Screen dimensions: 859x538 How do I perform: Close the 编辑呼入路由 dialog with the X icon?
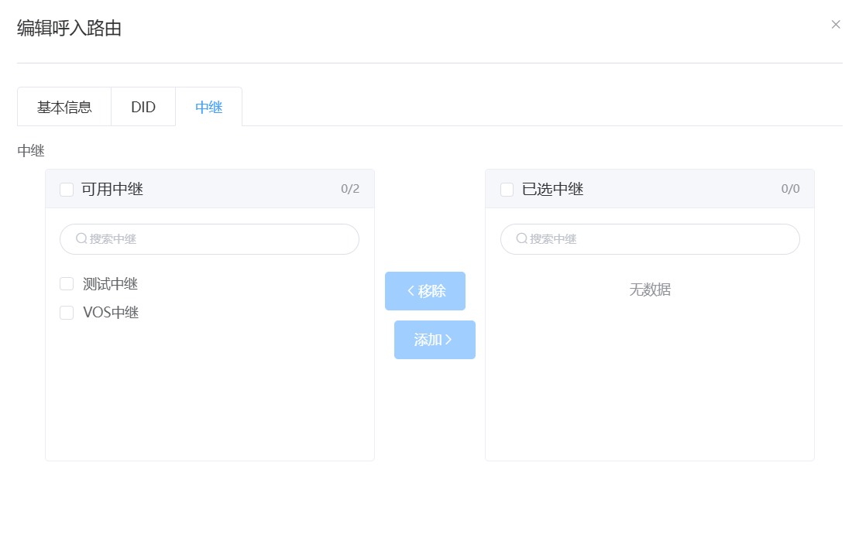(836, 24)
